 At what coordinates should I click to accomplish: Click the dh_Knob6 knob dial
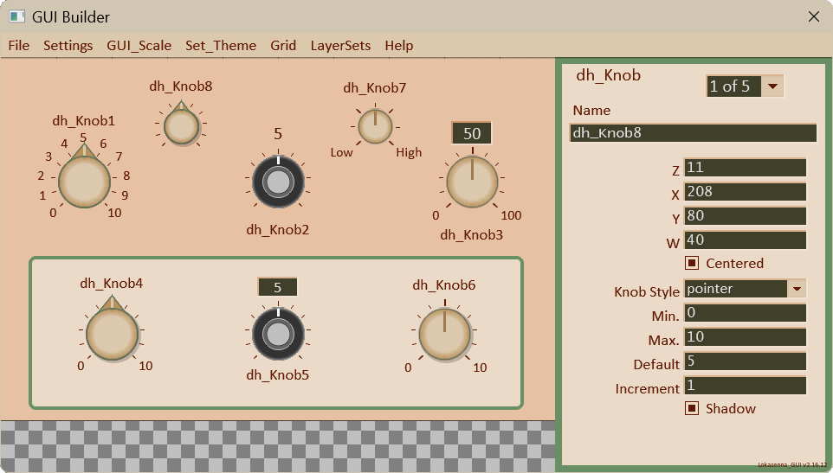[x=445, y=334]
